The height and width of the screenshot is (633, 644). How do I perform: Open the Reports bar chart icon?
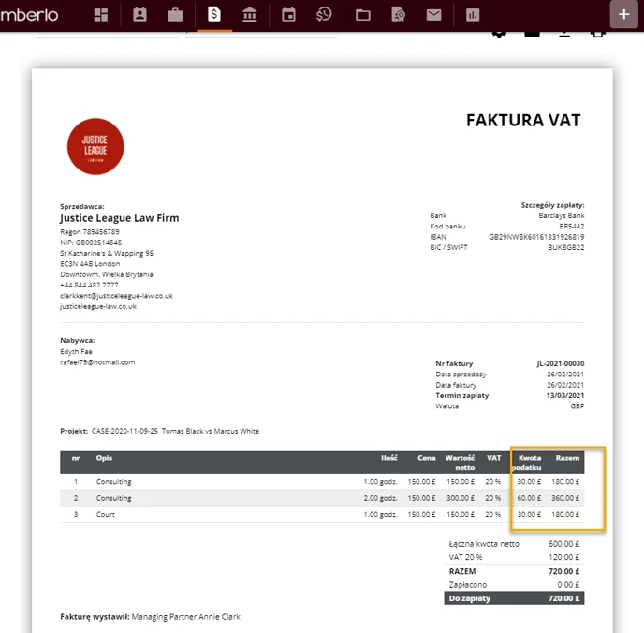click(x=473, y=15)
